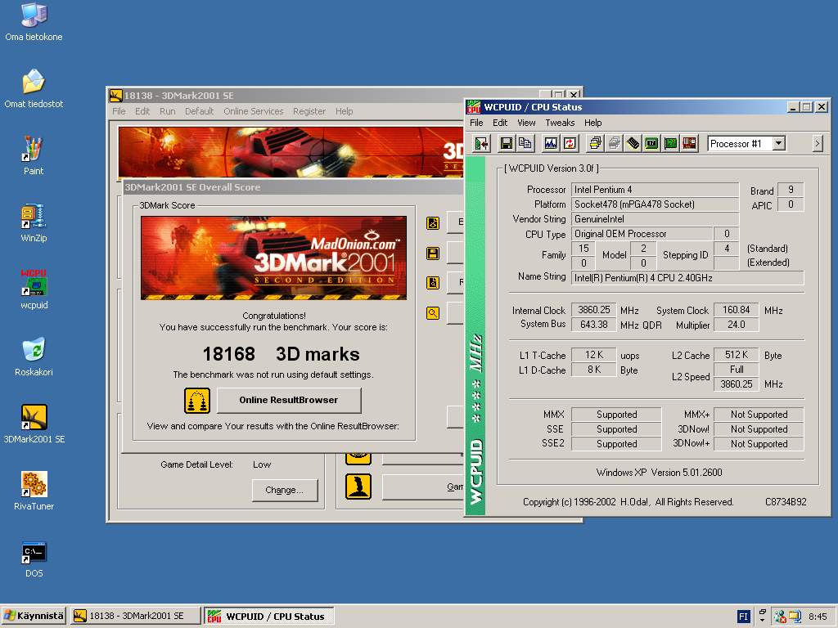Expand the Processor #1 dropdown
Viewport: 838px width, 628px height.
click(778, 143)
